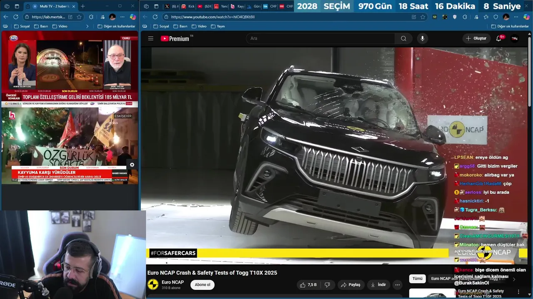
Task: Reload the YouTube page
Action: point(155,17)
